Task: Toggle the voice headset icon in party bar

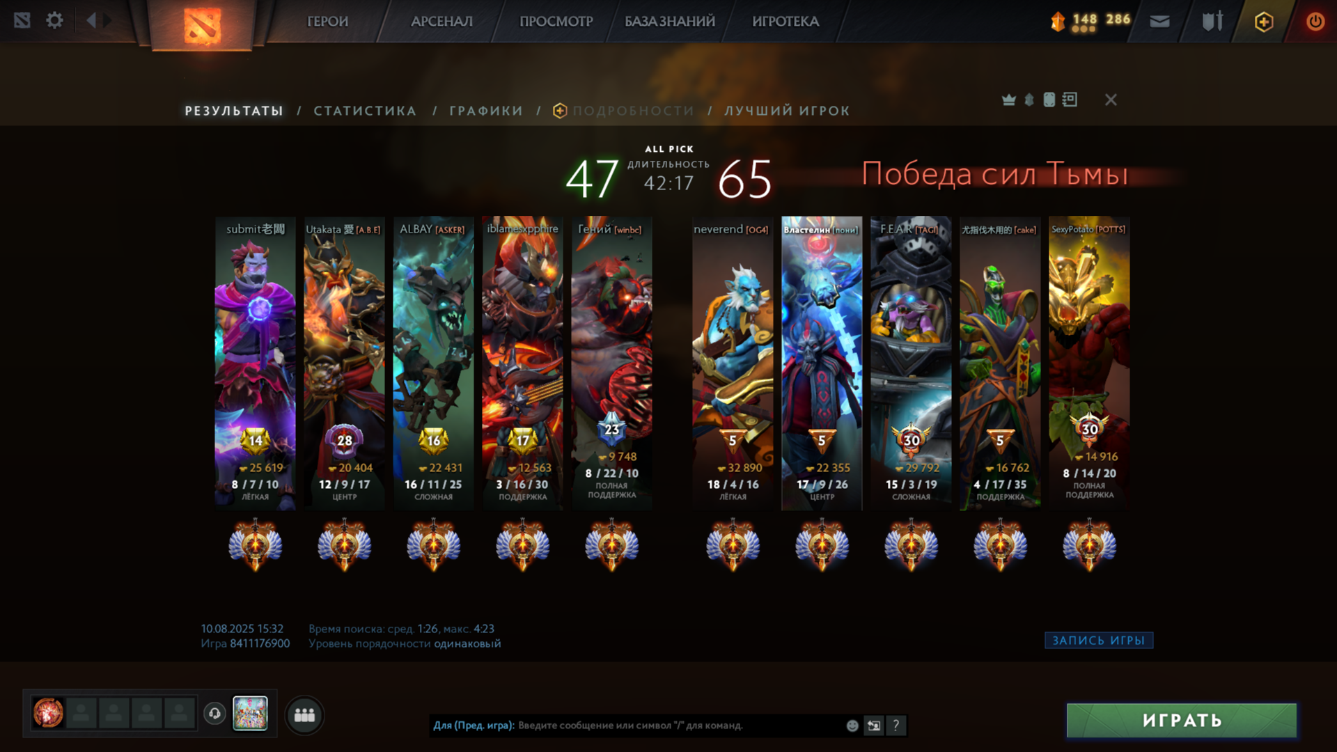Action: (214, 714)
